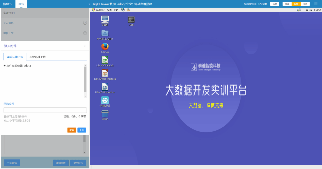Click the 延时 button
Screen dimensions: 322x169
275,4
